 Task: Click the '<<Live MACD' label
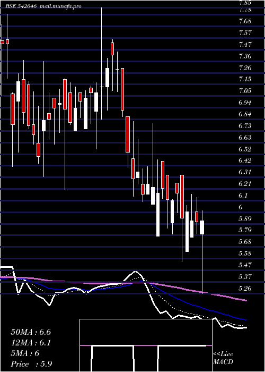pos(223,358)
